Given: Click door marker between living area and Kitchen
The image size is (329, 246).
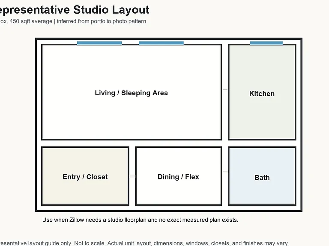Looking at the screenshot, I should (225, 90).
